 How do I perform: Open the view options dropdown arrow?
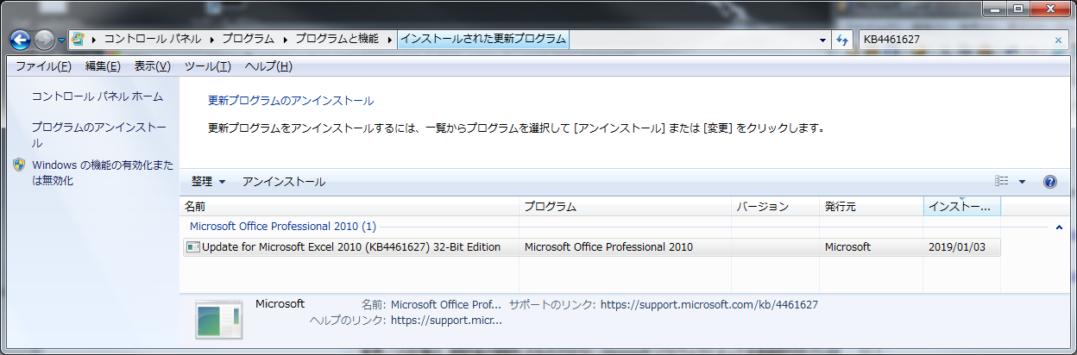click(x=1022, y=182)
